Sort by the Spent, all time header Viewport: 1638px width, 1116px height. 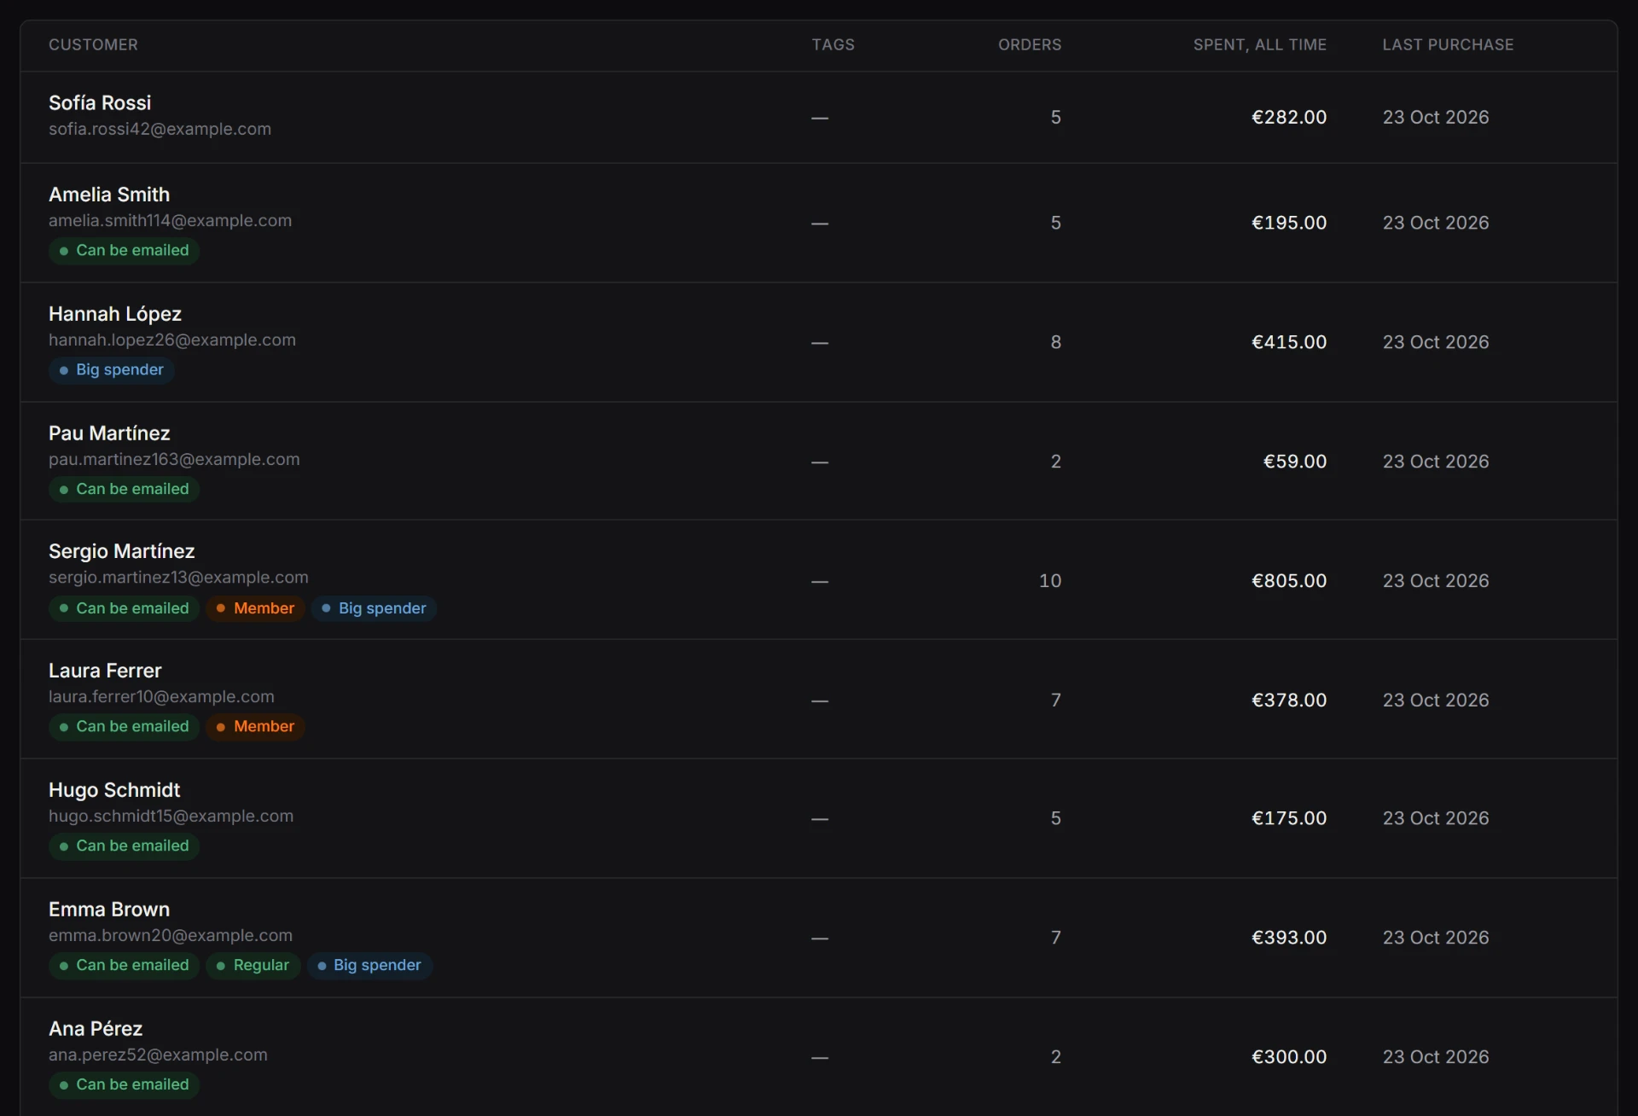pyautogui.click(x=1259, y=44)
